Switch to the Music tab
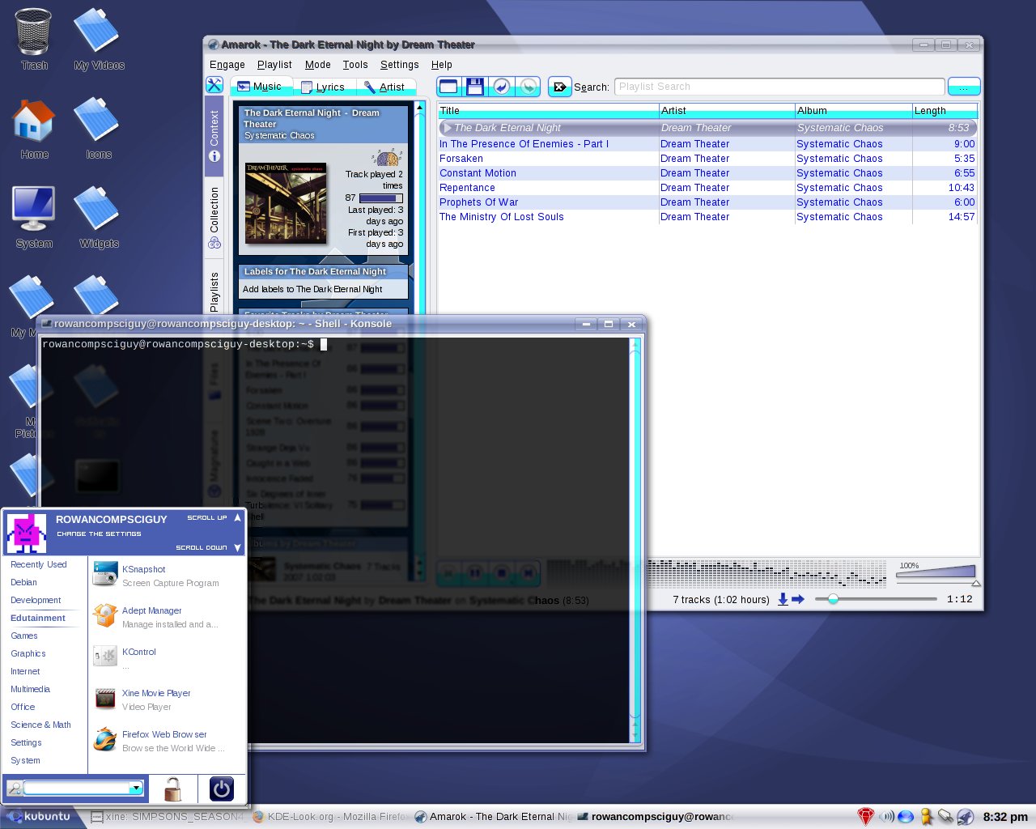This screenshot has height=829, width=1036. click(261, 87)
